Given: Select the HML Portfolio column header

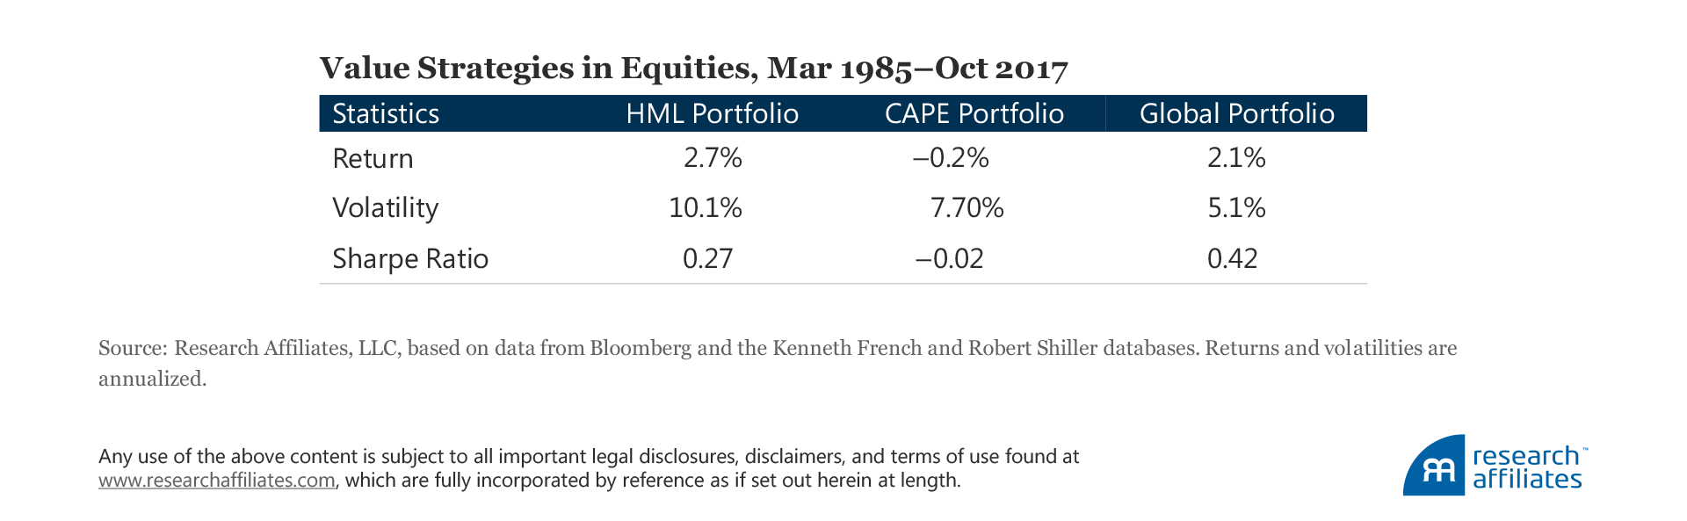Looking at the screenshot, I should coord(712,114).
